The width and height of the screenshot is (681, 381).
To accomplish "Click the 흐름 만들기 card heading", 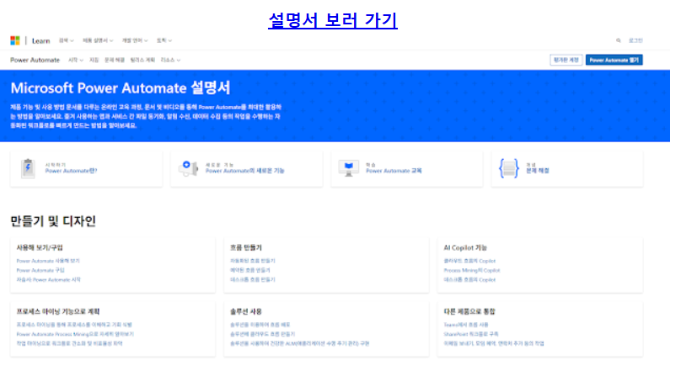I will 246,247.
